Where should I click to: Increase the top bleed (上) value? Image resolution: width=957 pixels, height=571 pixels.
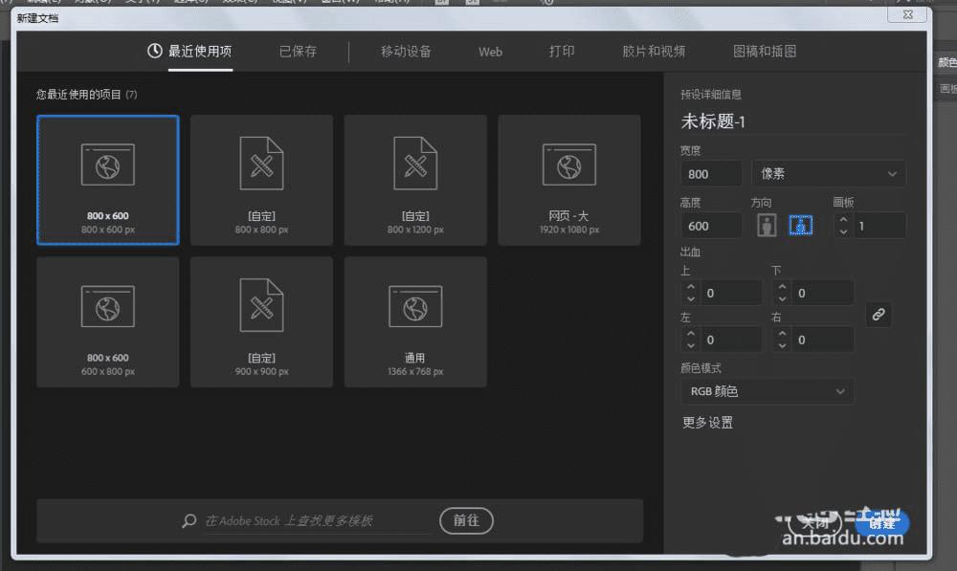pyautogui.click(x=691, y=287)
